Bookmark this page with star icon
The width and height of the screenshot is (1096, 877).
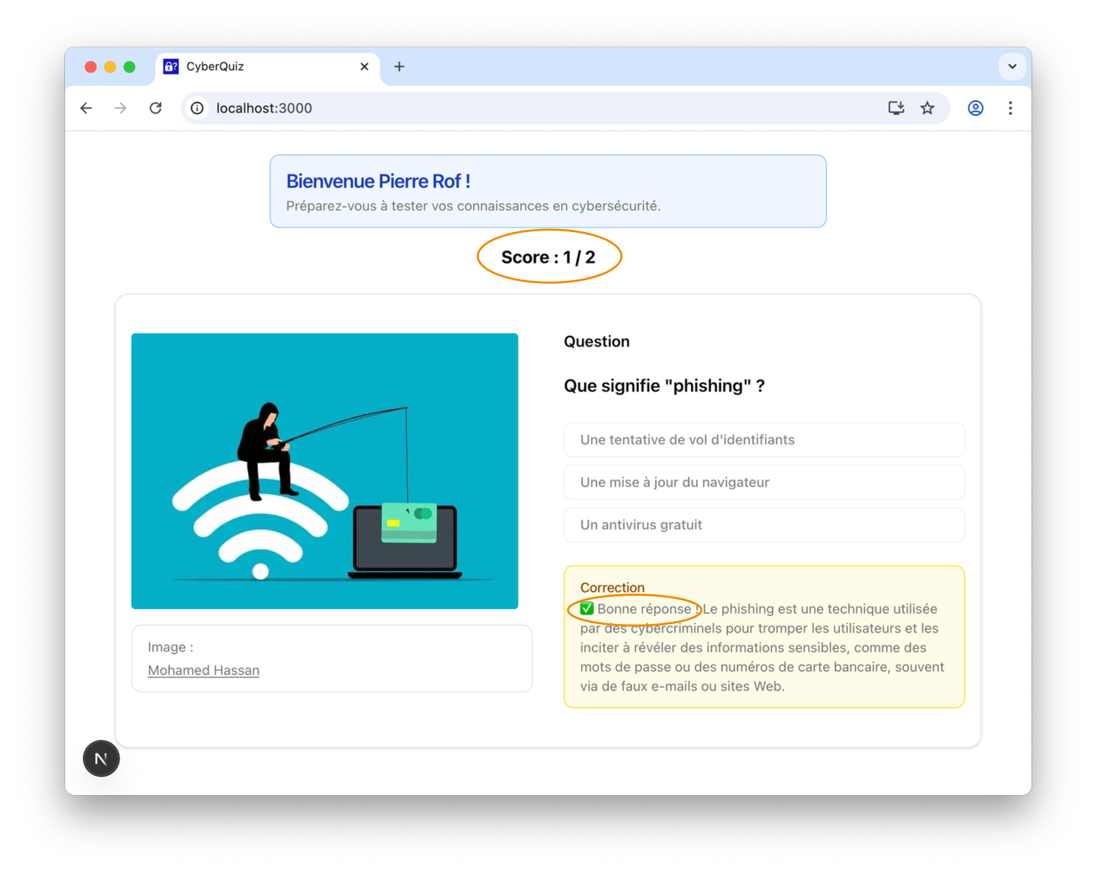click(x=927, y=108)
